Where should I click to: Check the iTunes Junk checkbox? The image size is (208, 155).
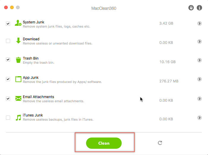[8, 118]
